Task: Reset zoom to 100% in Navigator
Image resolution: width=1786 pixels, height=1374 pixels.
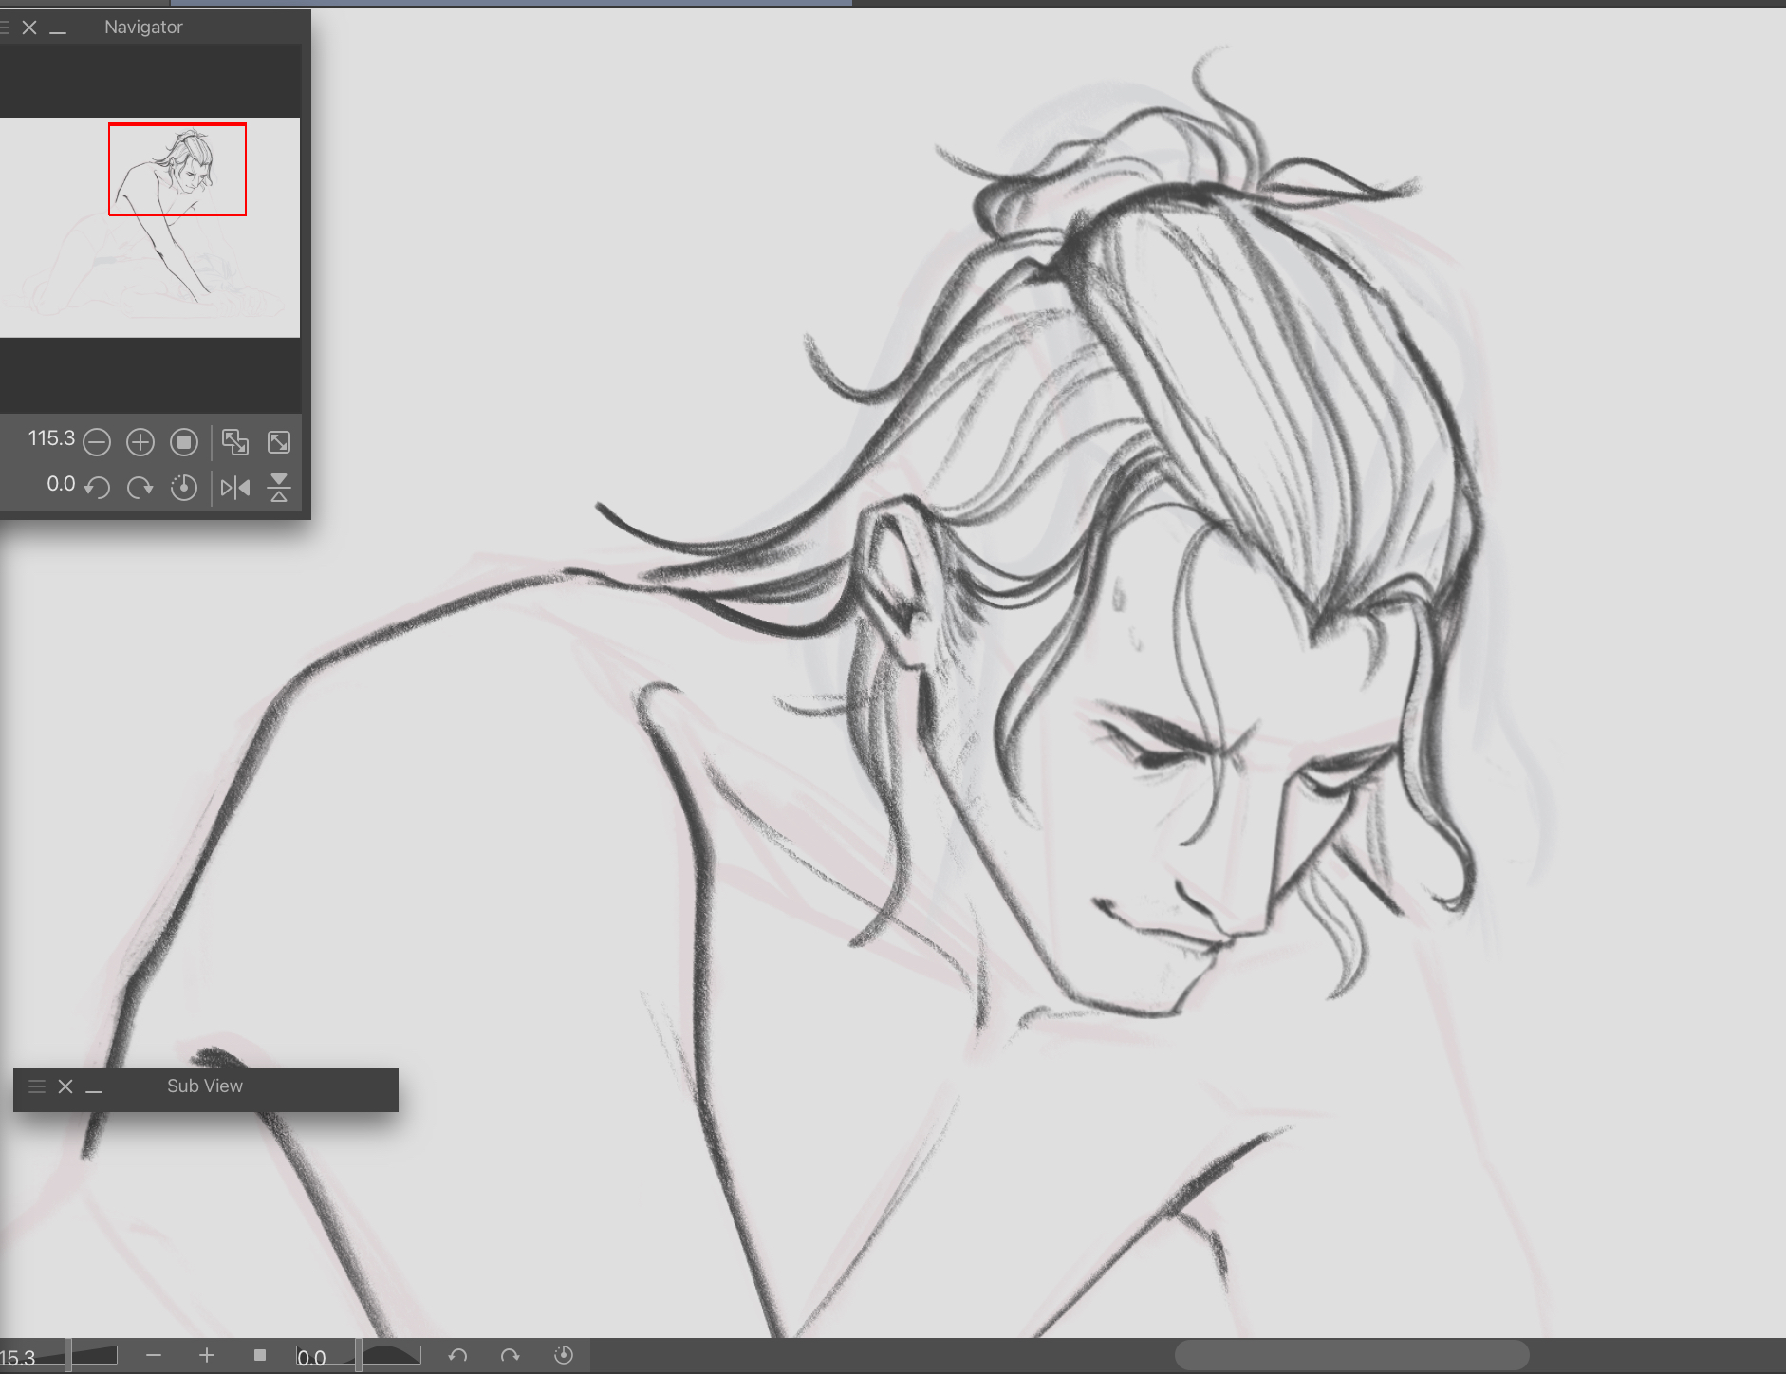Action: coord(184,442)
